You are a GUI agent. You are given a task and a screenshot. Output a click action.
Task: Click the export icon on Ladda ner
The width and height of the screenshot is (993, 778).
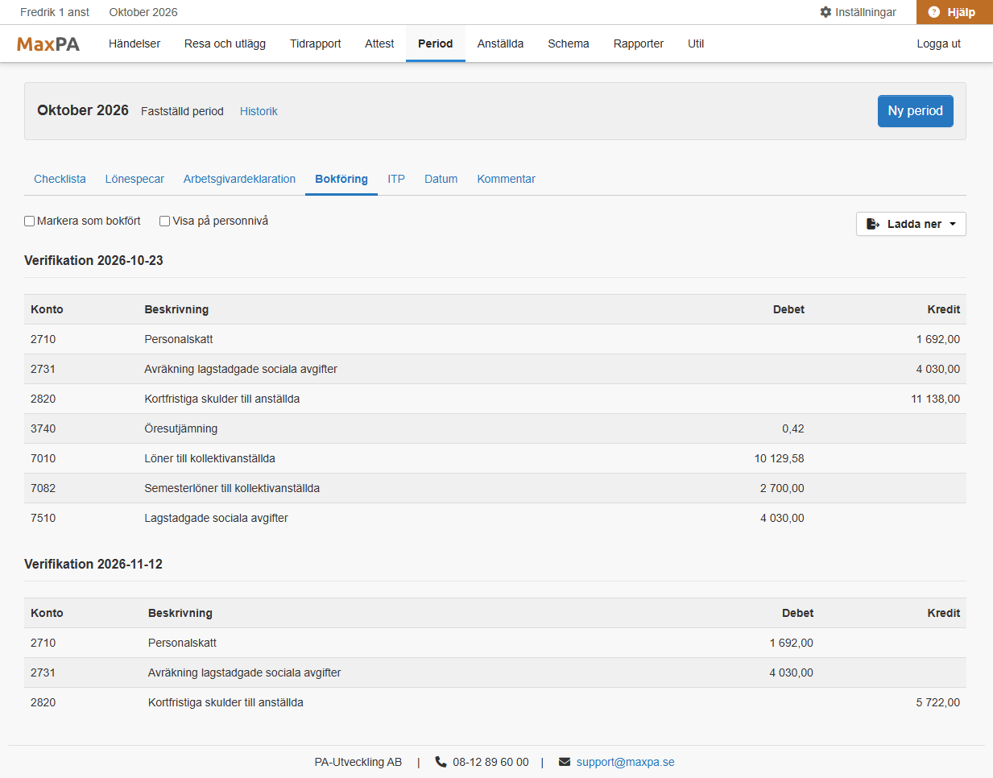click(x=873, y=224)
